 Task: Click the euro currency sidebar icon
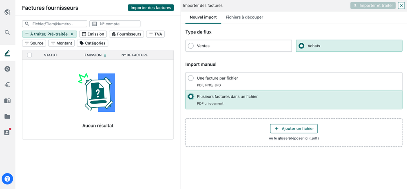coord(7,85)
